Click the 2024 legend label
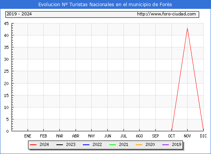Screen dimensions: 211x154 coord(44,144)
